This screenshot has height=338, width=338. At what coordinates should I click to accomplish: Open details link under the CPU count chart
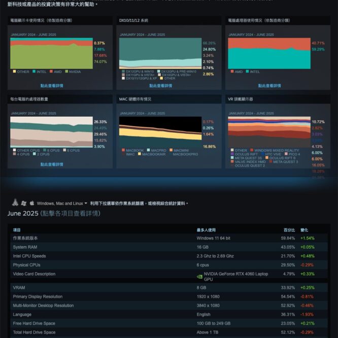(52, 164)
